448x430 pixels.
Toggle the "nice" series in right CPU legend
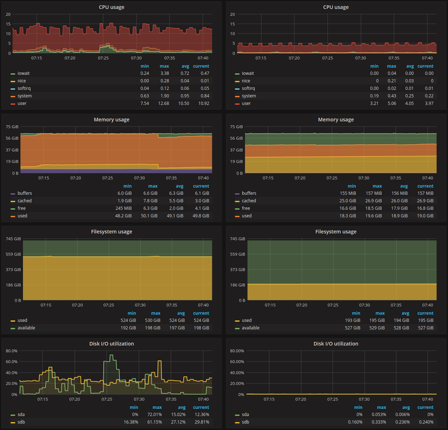pyautogui.click(x=246, y=81)
